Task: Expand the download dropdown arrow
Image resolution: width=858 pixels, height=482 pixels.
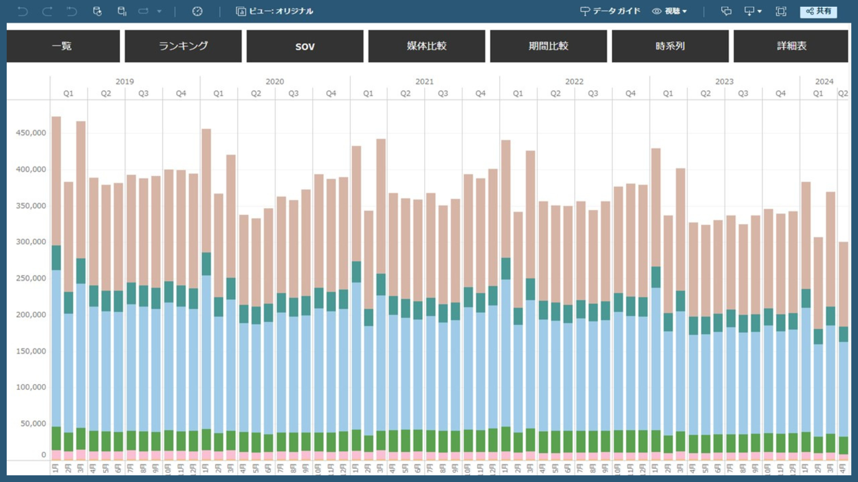Action: tap(759, 12)
